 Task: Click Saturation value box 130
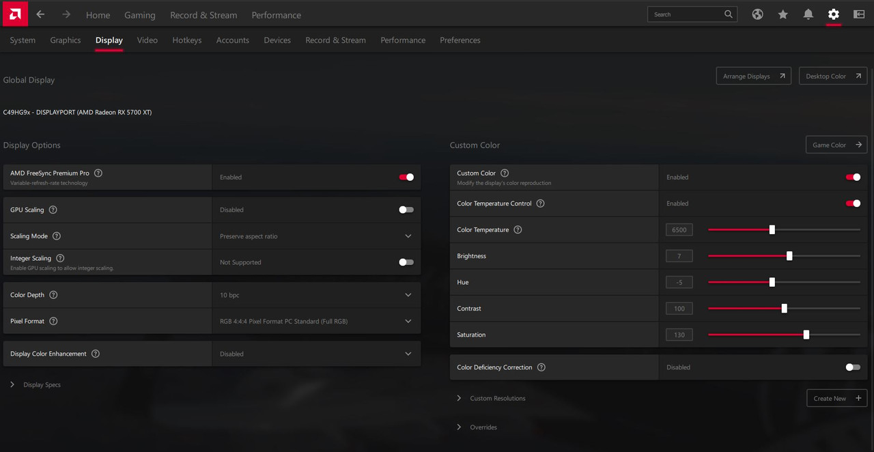tap(679, 335)
